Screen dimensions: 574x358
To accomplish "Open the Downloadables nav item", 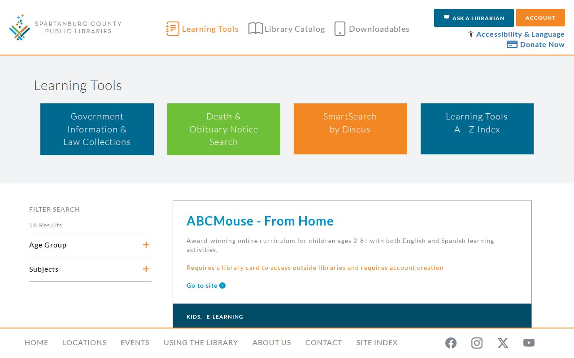I will tap(372, 29).
